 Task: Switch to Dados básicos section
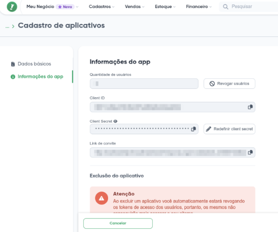click(34, 64)
